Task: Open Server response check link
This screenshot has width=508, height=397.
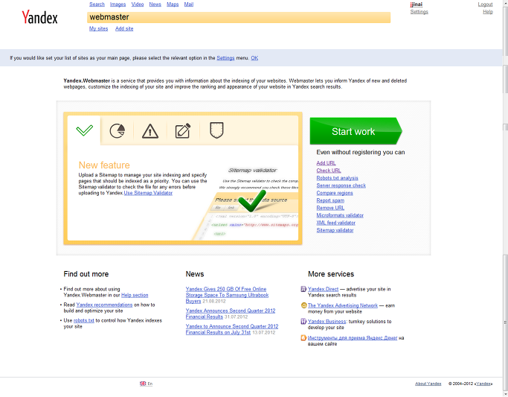Action: 341,185
